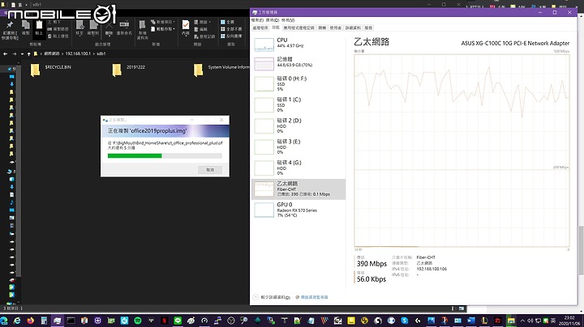Click 新增資料夾 new folder icon in ribbon

tap(142, 30)
